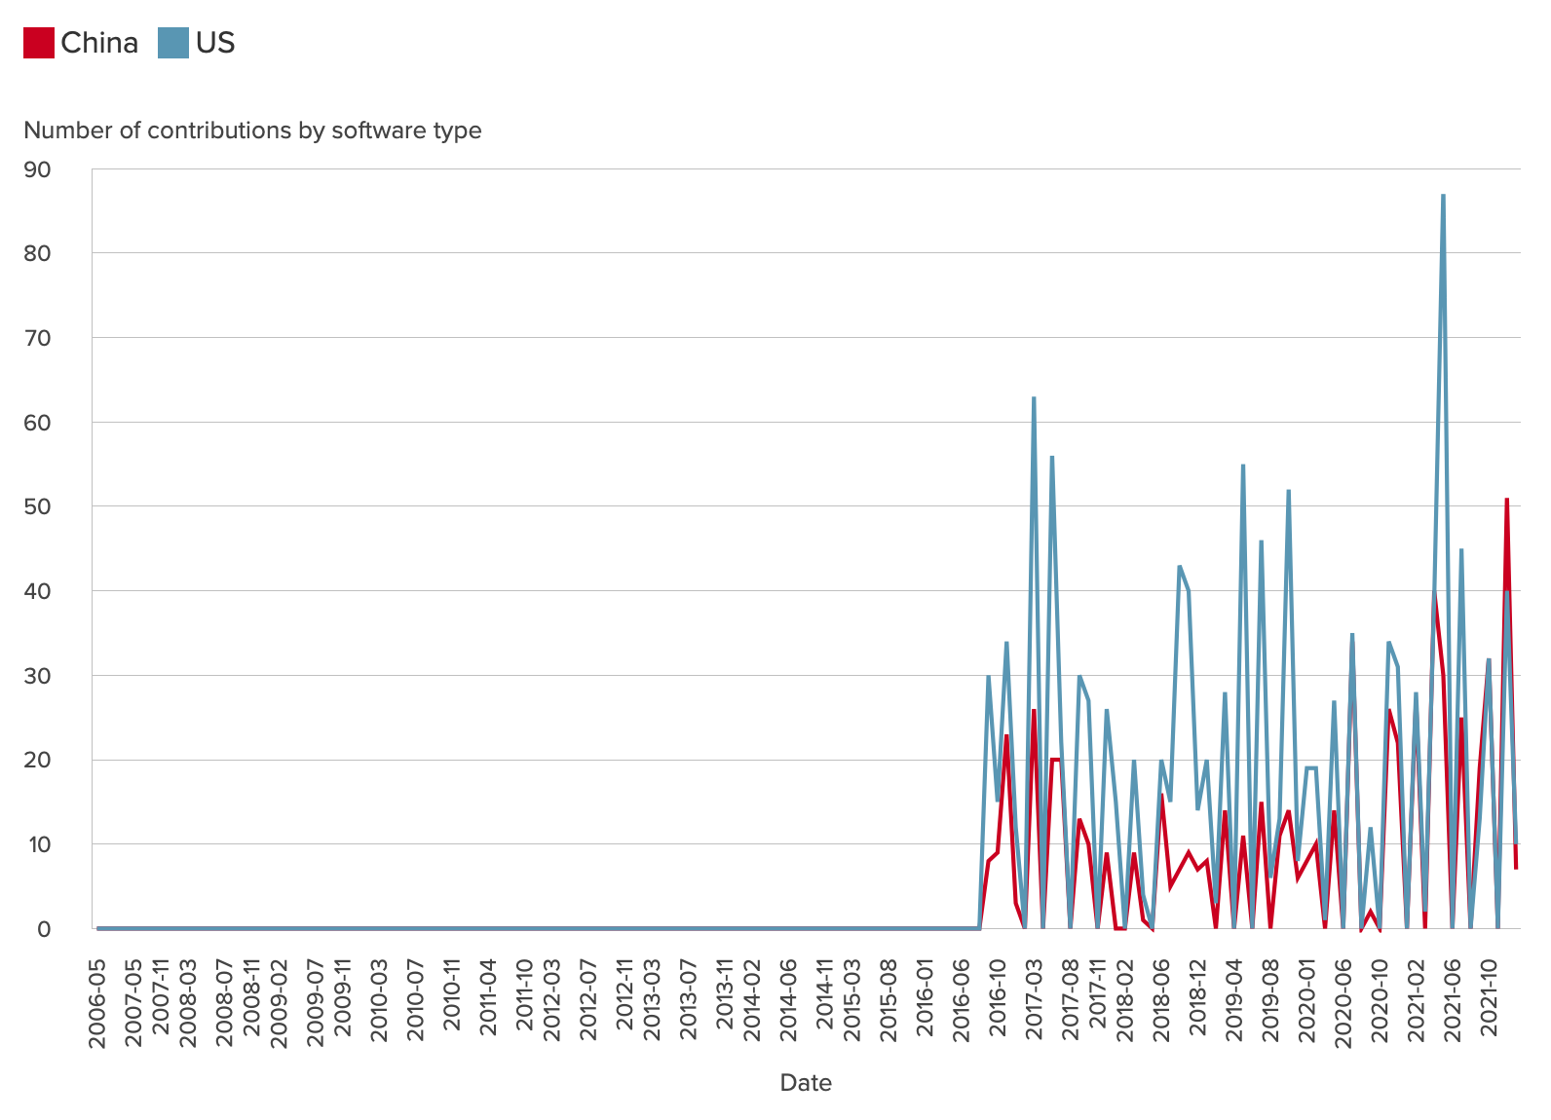This screenshot has height=1120, width=1551.
Task: Click the y-axis value 50
Action: pos(38,506)
